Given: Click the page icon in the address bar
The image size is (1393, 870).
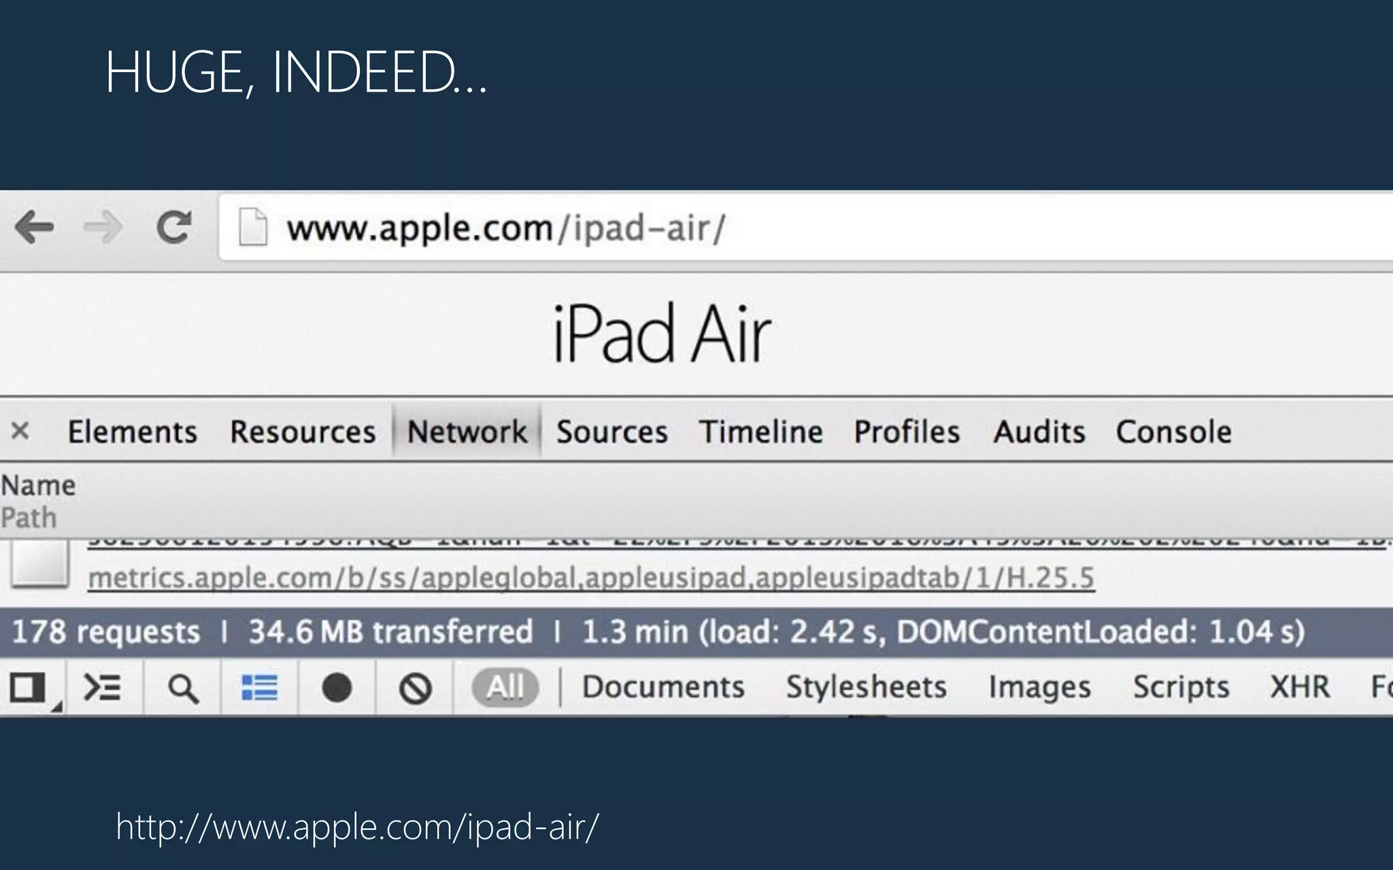Looking at the screenshot, I should point(252,227).
